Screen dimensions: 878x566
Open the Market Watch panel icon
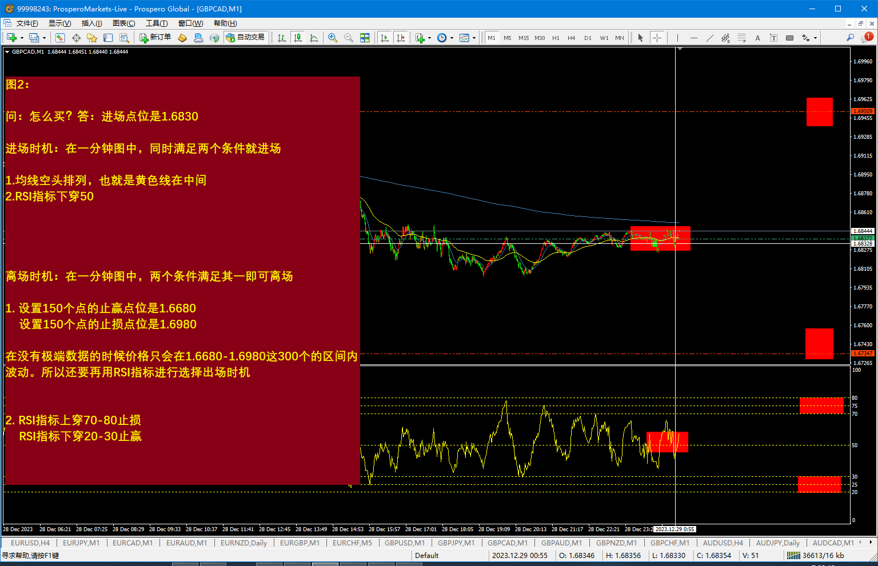(x=60, y=38)
